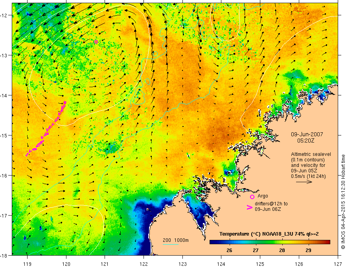Click the magenta drifter arrowhead legend symbol
The width and height of the screenshot is (346, 267).
click(x=250, y=207)
